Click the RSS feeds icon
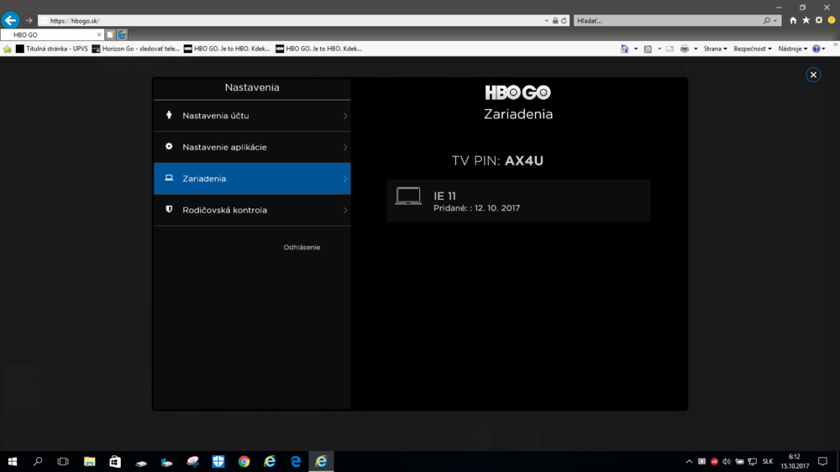This screenshot has width=840, height=472. pos(648,49)
